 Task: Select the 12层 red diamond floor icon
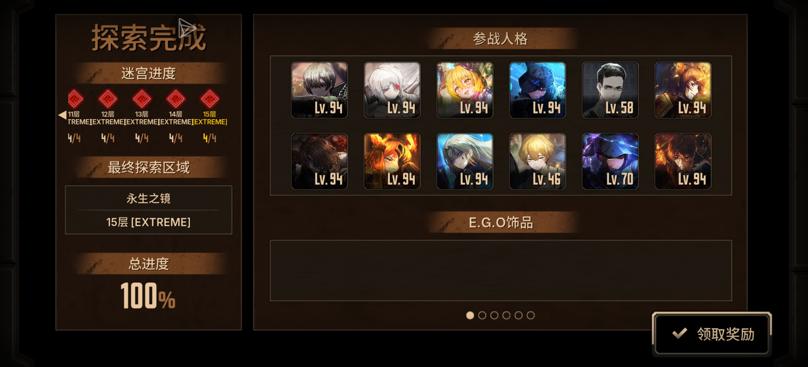point(108,99)
